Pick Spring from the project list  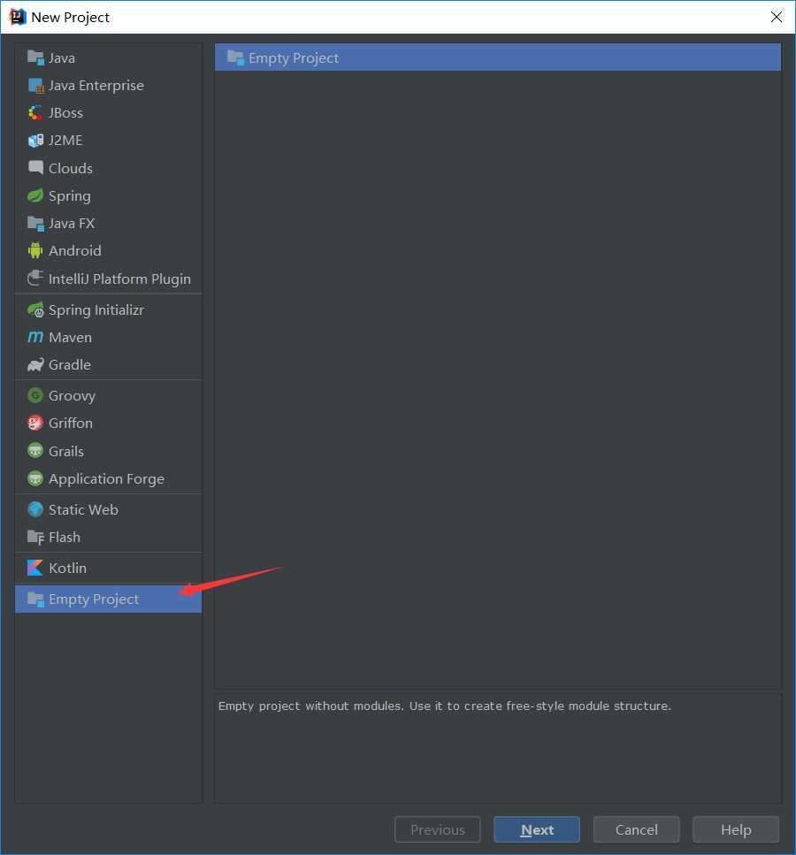pyautogui.click(x=109, y=195)
